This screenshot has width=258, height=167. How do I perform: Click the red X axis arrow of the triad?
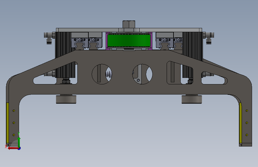point(13,148)
